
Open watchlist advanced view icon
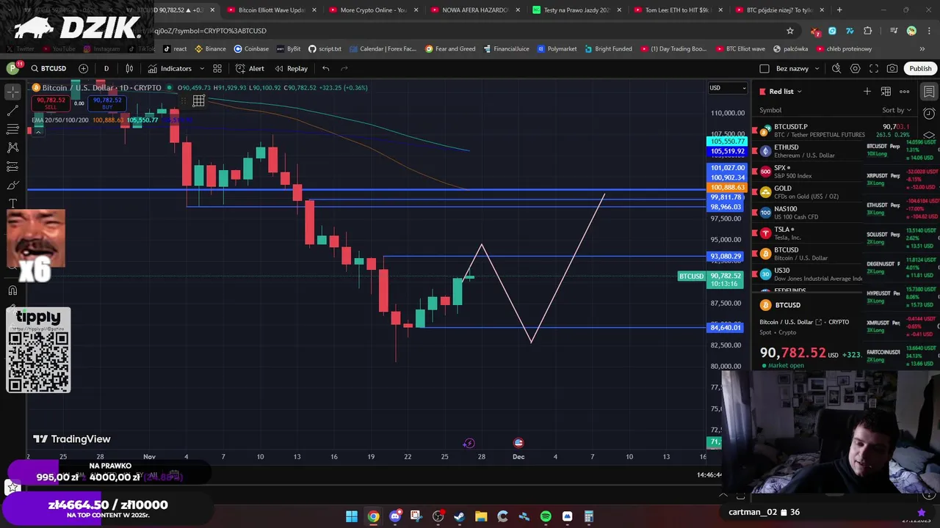[x=886, y=92]
